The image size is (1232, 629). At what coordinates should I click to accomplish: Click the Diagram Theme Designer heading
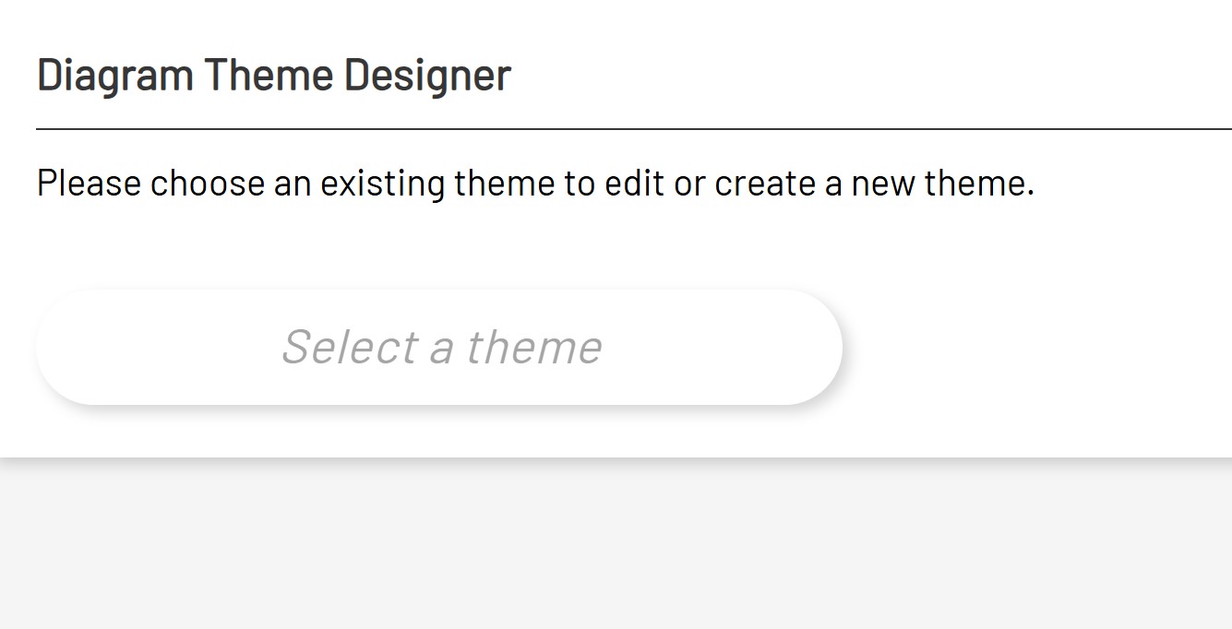273,74
